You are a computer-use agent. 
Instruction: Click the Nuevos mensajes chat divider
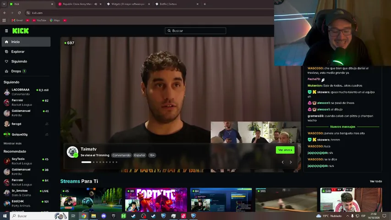coord(342,126)
